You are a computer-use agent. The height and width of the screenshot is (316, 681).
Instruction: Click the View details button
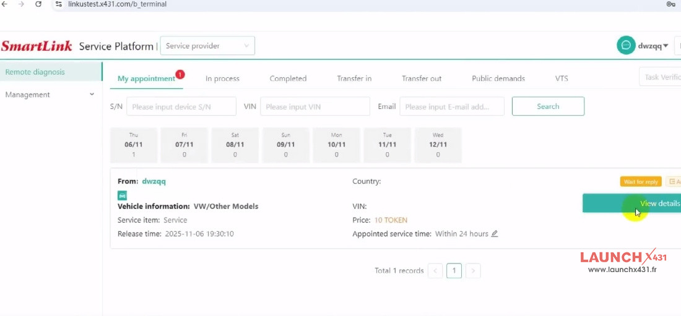[x=631, y=203]
